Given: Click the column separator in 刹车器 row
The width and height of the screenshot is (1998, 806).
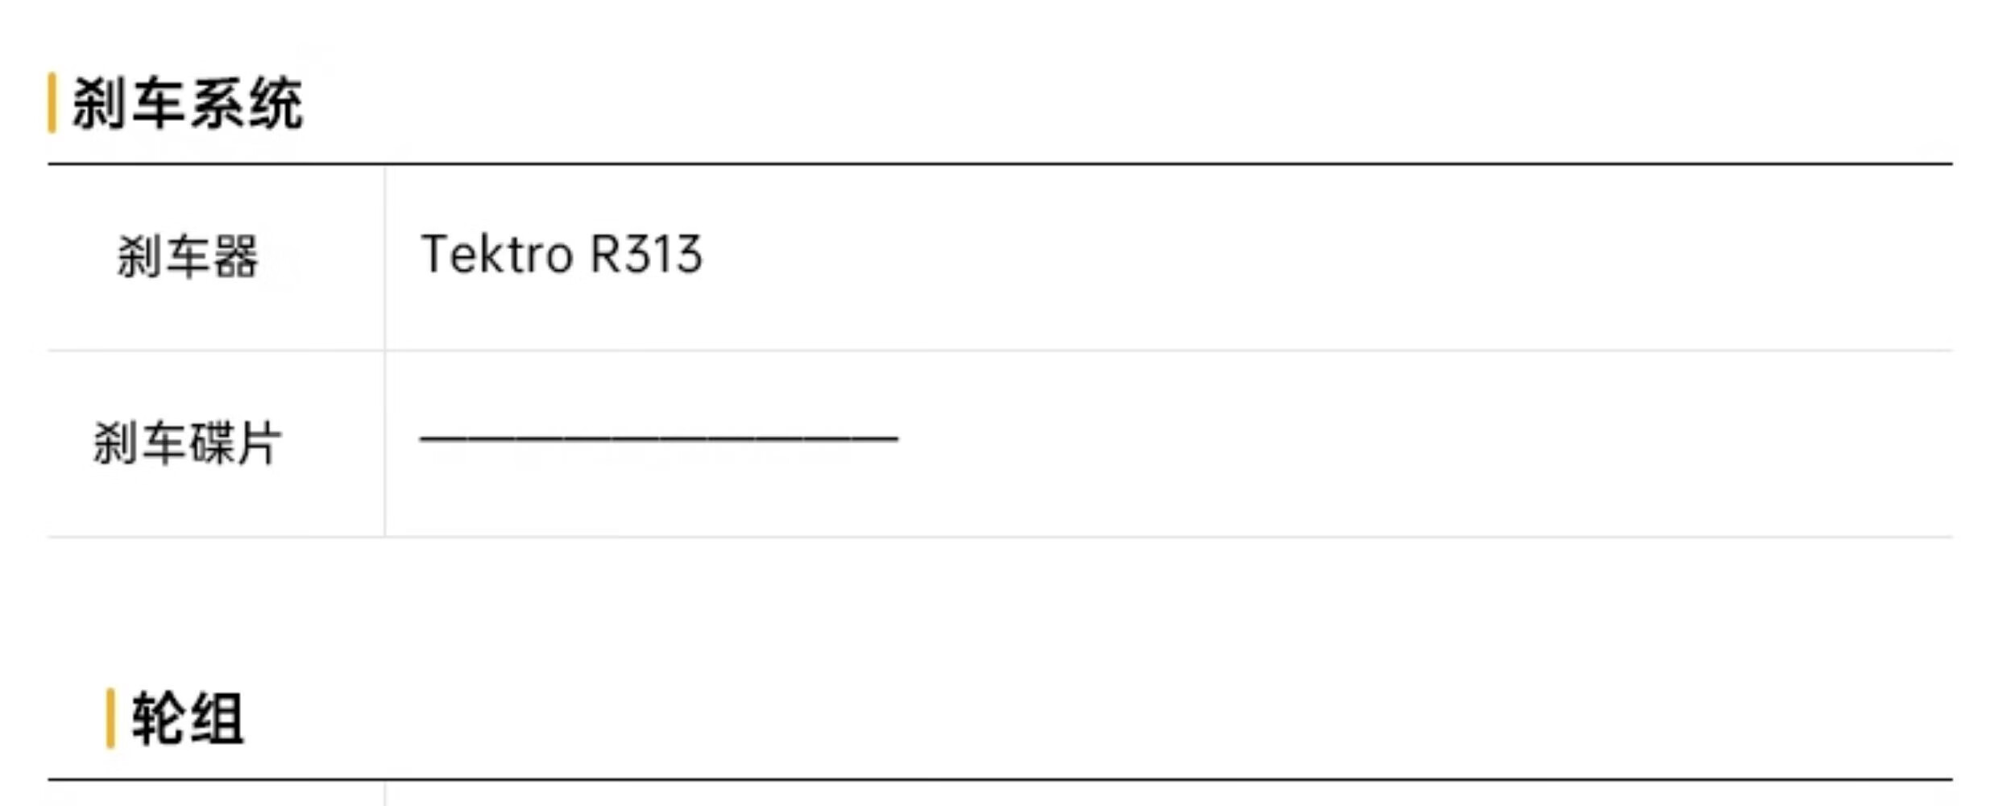Looking at the screenshot, I should (385, 258).
